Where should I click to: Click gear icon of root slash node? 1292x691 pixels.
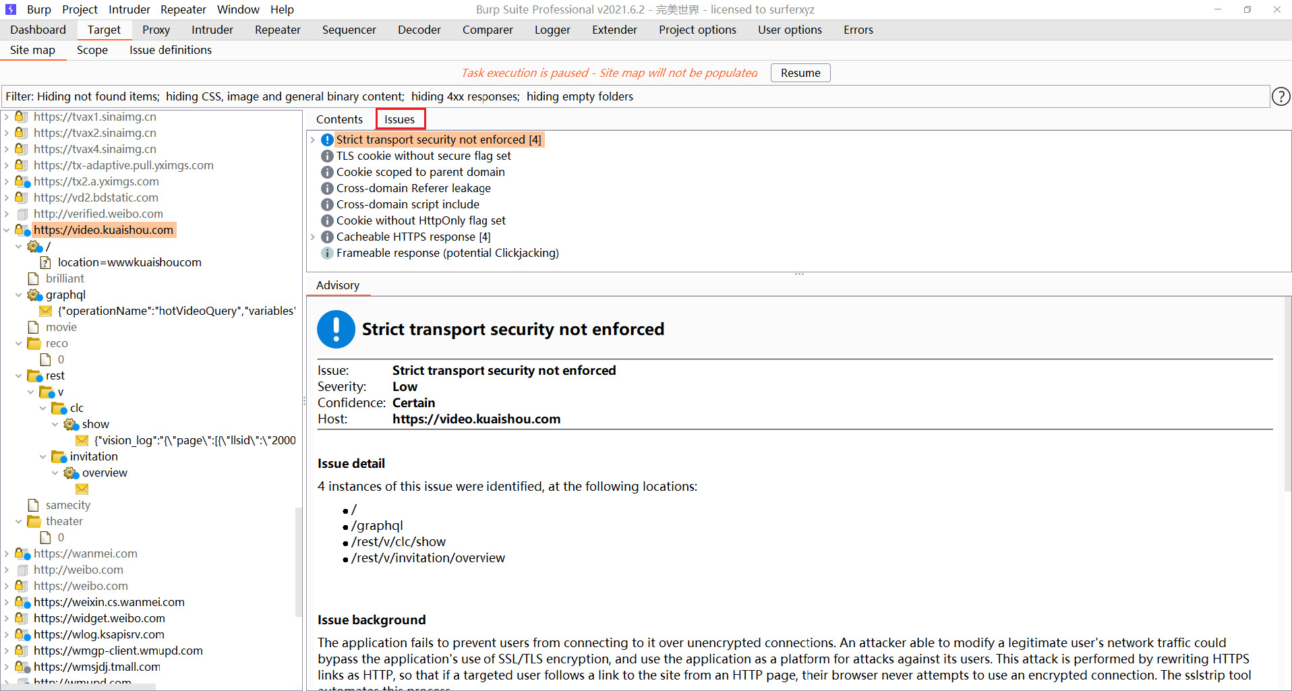coord(34,246)
